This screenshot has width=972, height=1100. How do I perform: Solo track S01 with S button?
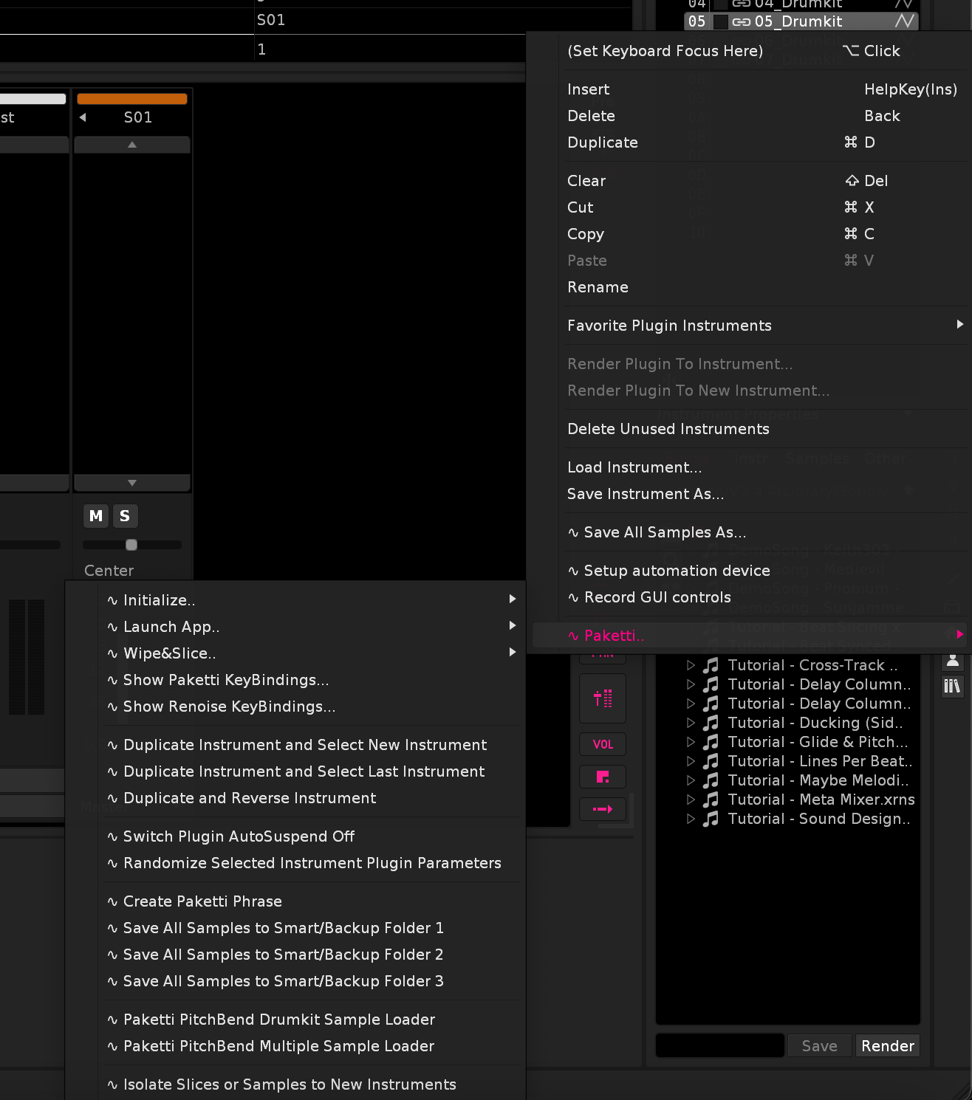(125, 516)
